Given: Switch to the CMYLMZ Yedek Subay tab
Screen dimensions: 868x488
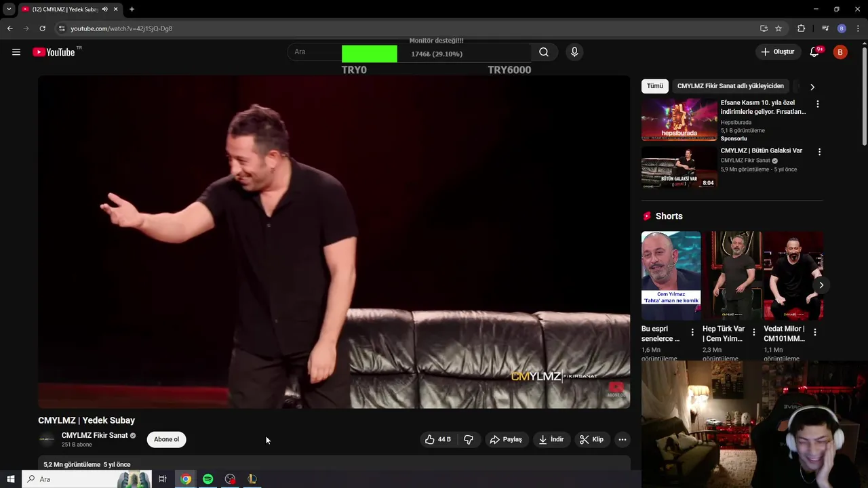Looking at the screenshot, I should pos(69,9).
